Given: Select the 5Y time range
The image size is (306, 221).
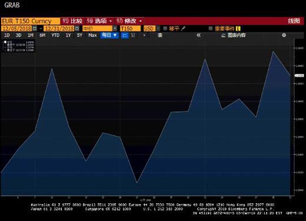Looking at the screenshot, I should pos(79,35).
